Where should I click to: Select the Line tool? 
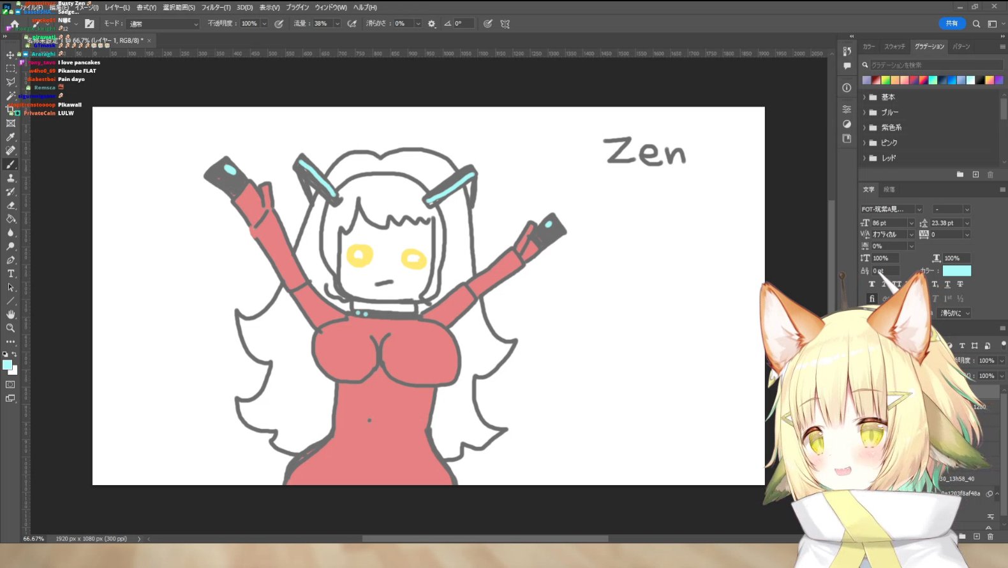tap(11, 301)
